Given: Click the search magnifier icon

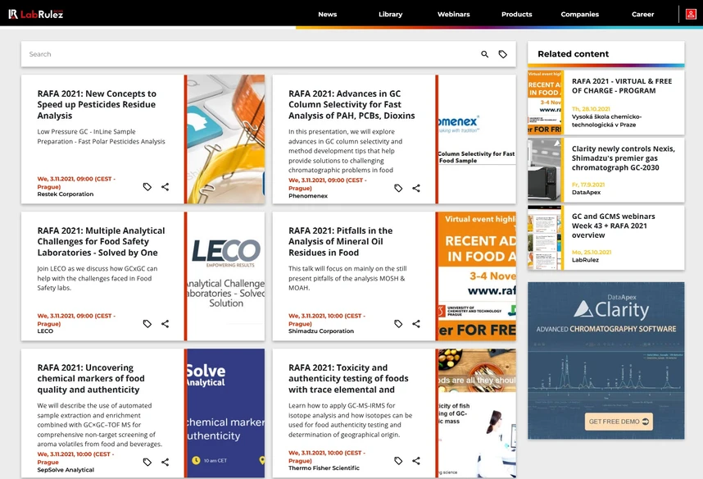Looking at the screenshot, I should [485, 54].
